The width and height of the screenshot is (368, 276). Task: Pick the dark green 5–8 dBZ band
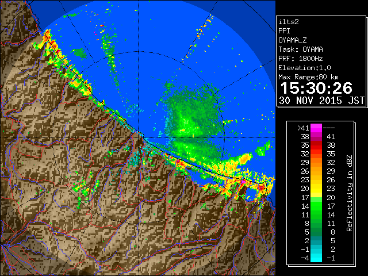click(316, 232)
